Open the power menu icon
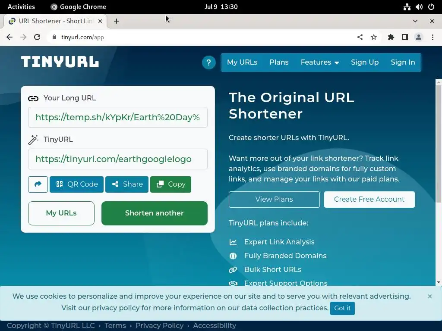This screenshot has height=331, width=442. tap(431, 7)
